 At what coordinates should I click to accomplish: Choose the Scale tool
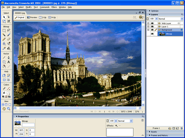[4, 21]
